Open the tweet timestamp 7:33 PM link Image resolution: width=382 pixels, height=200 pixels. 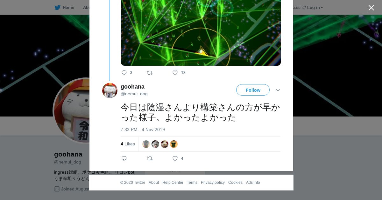[x=143, y=130]
